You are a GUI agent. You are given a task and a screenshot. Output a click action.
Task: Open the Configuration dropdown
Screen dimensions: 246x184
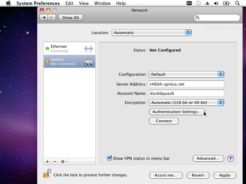186,74
